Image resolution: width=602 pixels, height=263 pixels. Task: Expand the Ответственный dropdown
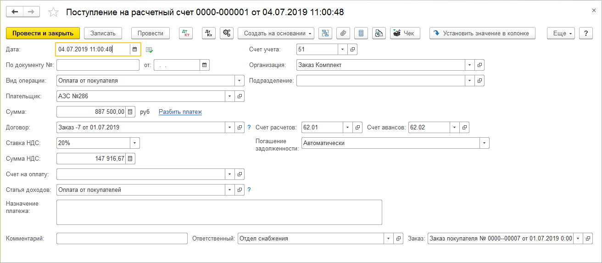(x=389, y=239)
